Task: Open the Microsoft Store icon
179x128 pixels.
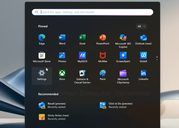Action: [42, 55]
